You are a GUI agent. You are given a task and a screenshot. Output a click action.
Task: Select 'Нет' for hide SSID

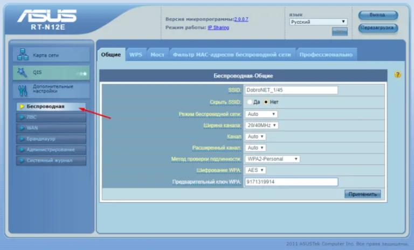point(266,102)
